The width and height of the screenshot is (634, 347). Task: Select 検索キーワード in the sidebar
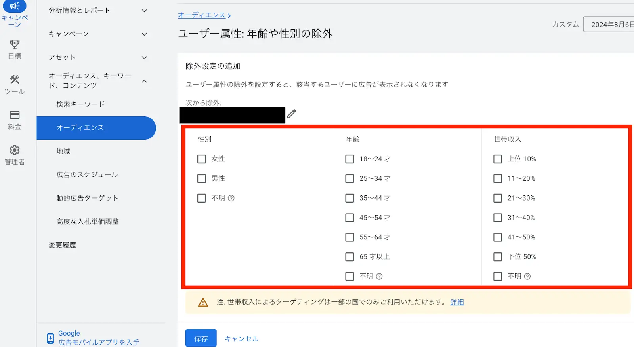(x=80, y=104)
